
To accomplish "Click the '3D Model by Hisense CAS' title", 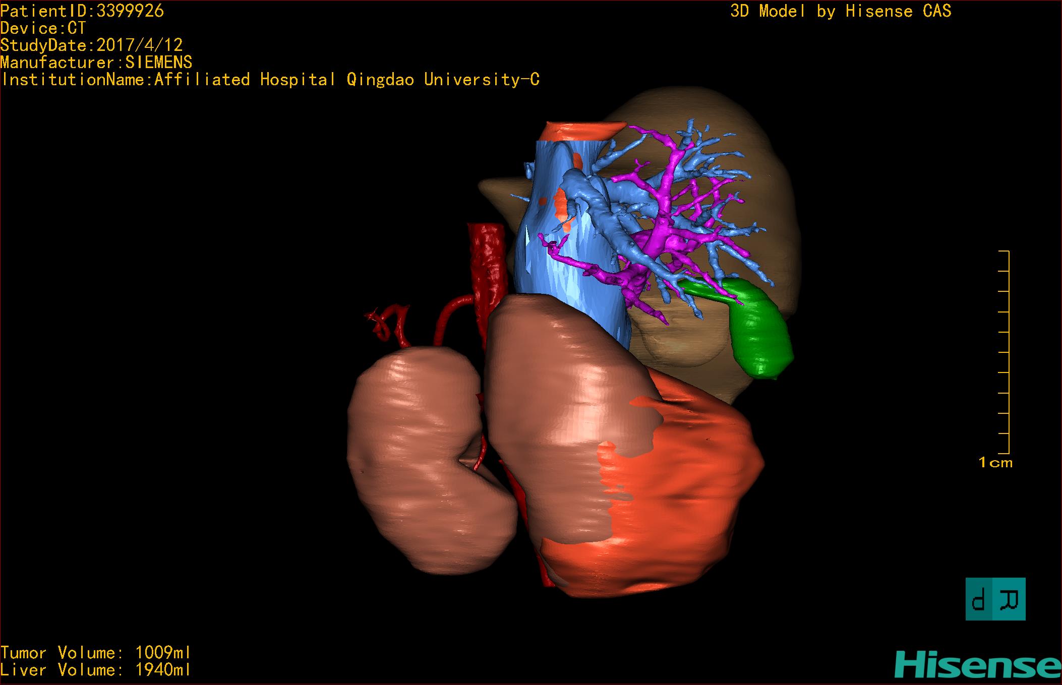I will coord(840,11).
